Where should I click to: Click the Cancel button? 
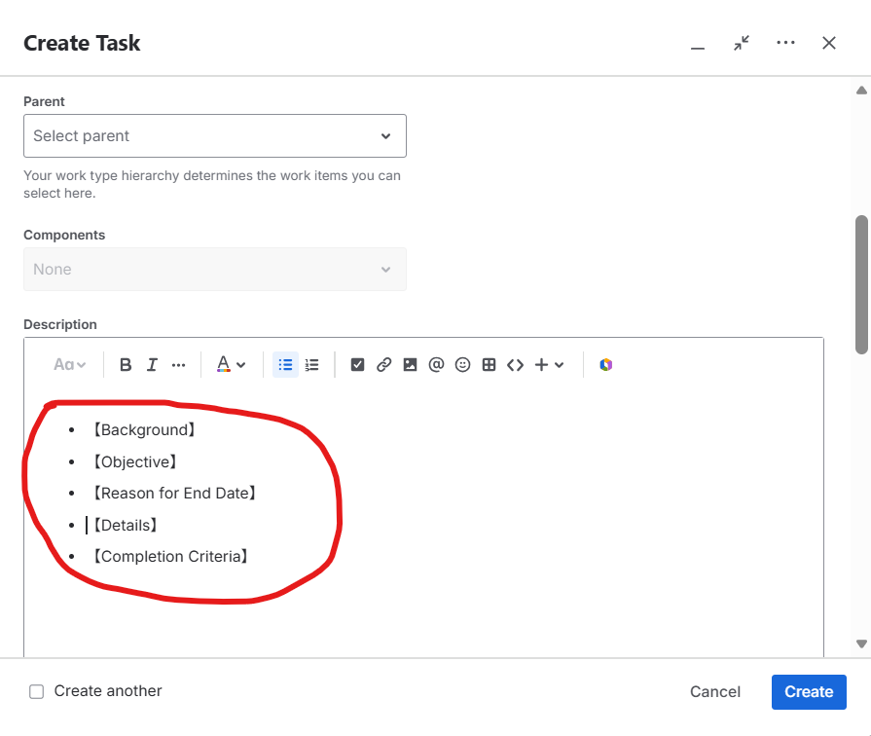coord(715,692)
